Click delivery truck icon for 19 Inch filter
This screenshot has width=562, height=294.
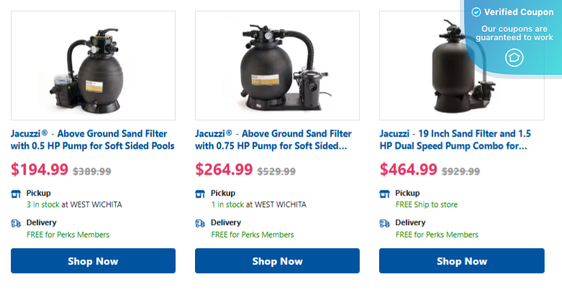coord(384,224)
